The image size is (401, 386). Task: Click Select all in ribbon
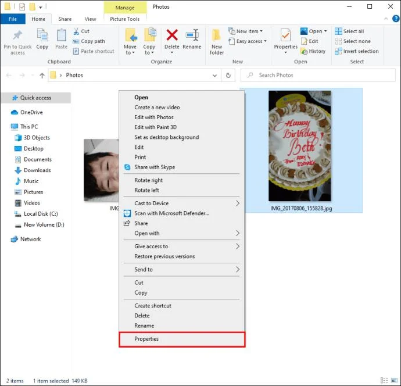(x=349, y=31)
